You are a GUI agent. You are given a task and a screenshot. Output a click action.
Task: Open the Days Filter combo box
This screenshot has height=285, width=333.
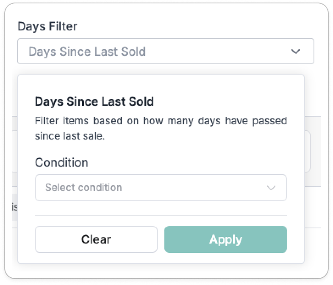pyautogui.click(x=165, y=52)
